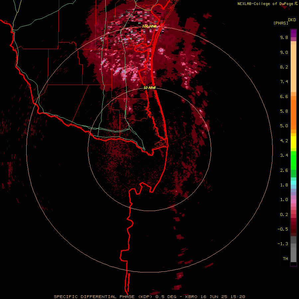The height and width of the screenshot is (299, 299).
Task: Click the 5.0 value on the color scale
Action: 284,126
